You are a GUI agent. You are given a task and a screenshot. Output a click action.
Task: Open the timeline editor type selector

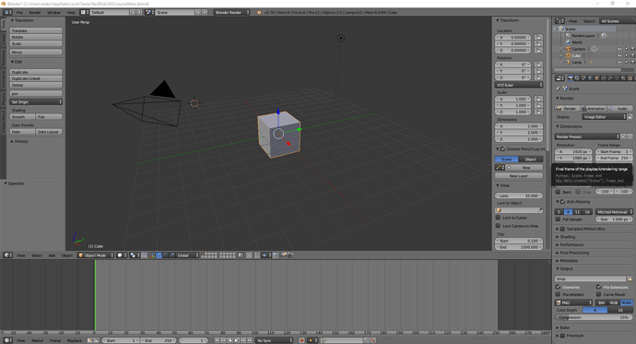(x=7, y=340)
